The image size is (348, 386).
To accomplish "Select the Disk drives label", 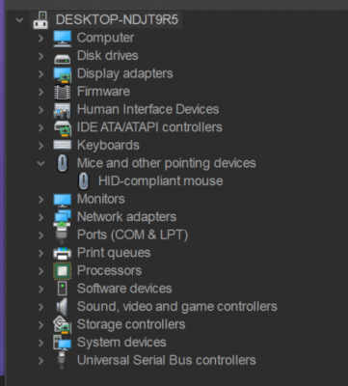I will [108, 56].
